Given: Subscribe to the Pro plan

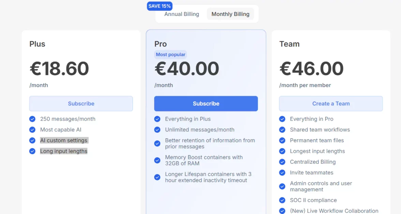Looking at the screenshot, I should [x=206, y=104].
